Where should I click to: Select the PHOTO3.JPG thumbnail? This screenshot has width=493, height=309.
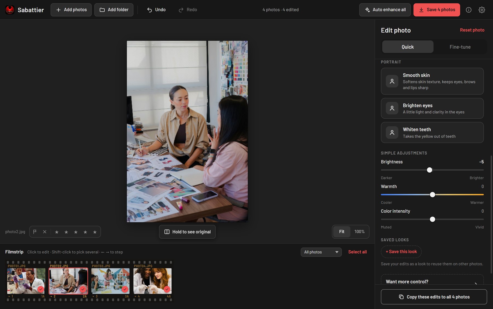click(x=110, y=281)
